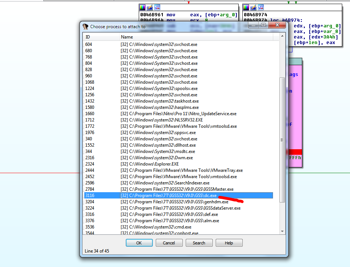The height and width of the screenshot is (267, 350).
Task: Sort the process list by Name column
Action: [x=200, y=37]
